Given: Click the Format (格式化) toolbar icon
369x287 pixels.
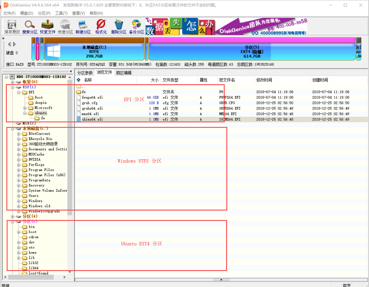Looking at the screenshot, I should tap(101, 27).
